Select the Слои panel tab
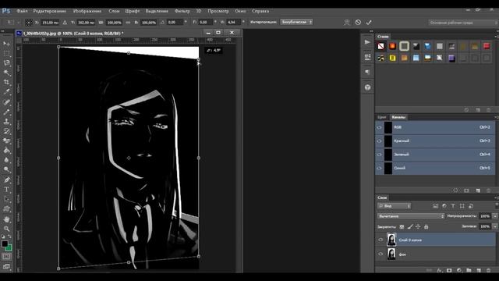The image size is (499, 281). coord(382,197)
